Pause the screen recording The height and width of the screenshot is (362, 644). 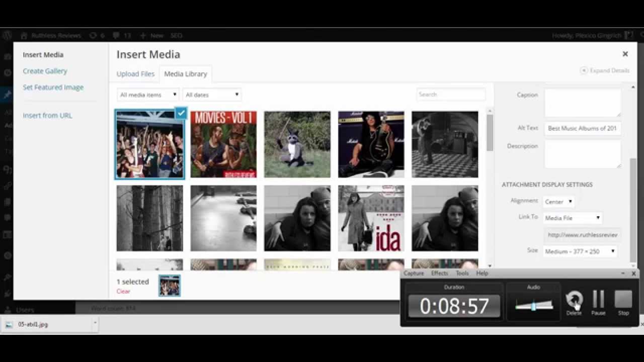click(x=598, y=303)
